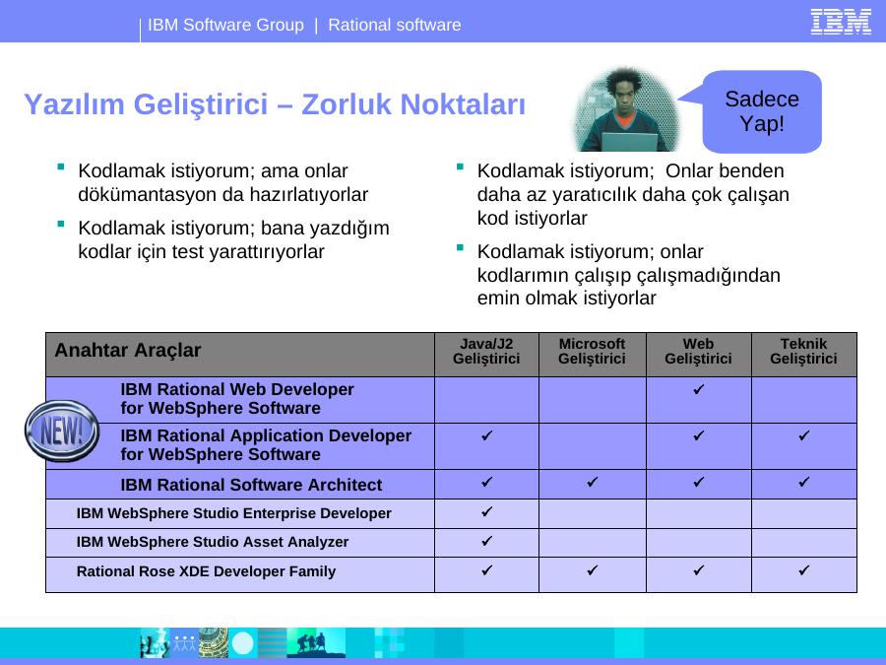Click the "Anahtar Araçlar" table header
Viewport: 886px width, 665px height.
pos(128,350)
